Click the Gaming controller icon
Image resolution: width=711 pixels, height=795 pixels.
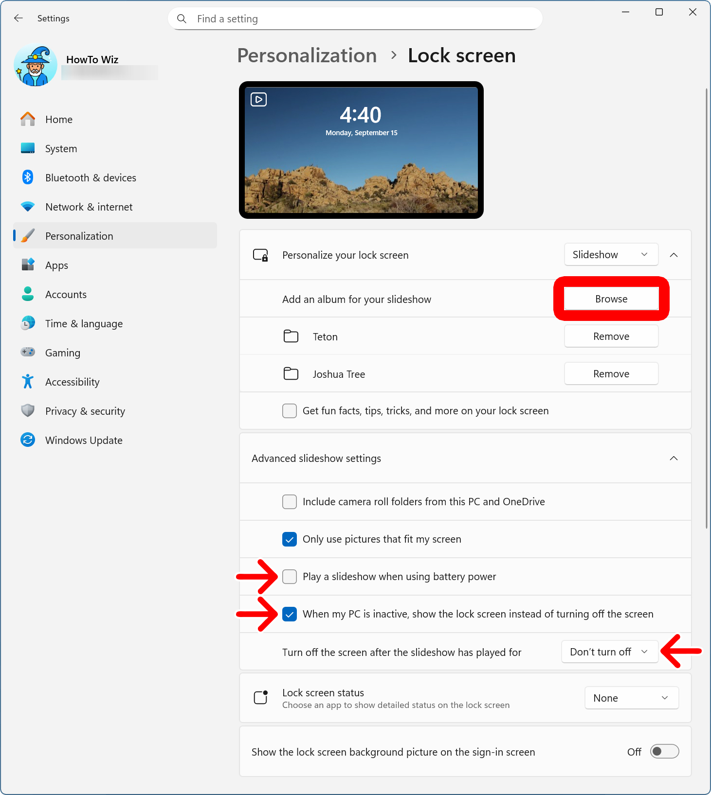[28, 352]
